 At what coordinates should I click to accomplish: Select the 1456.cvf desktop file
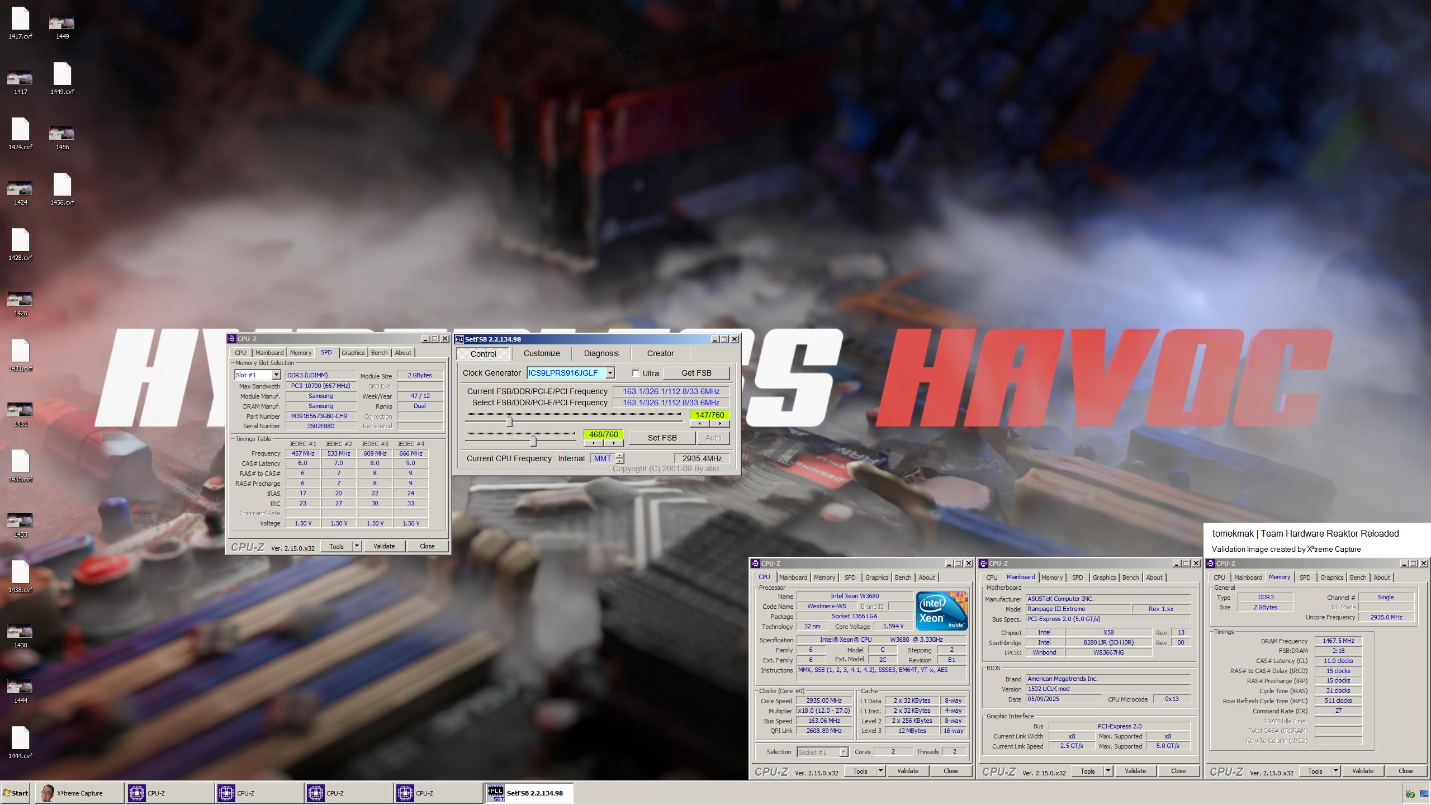[x=62, y=188]
